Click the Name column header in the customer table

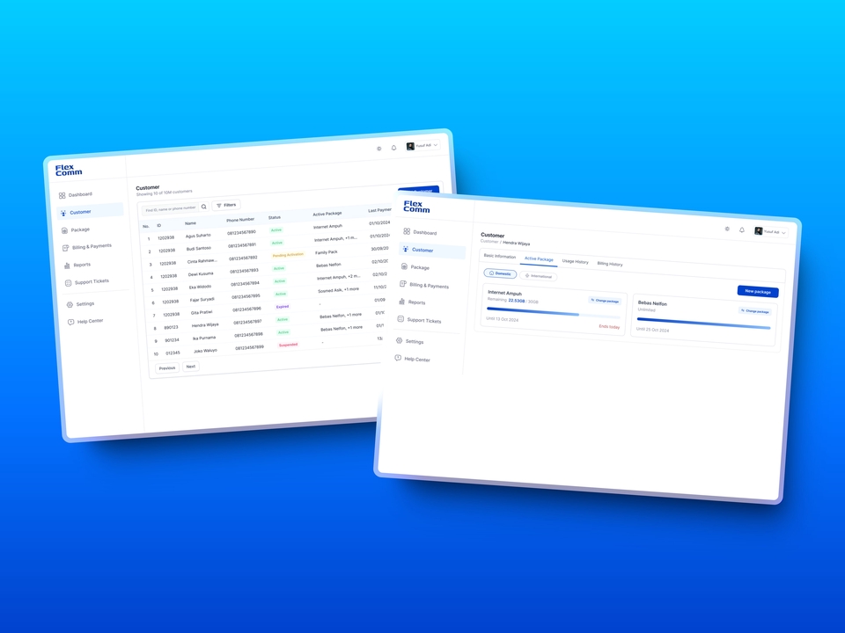pos(190,223)
